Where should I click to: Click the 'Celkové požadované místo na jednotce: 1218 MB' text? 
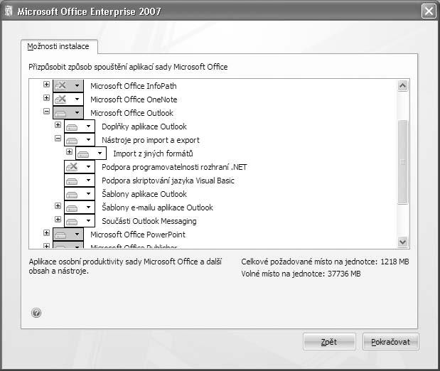[325, 262]
